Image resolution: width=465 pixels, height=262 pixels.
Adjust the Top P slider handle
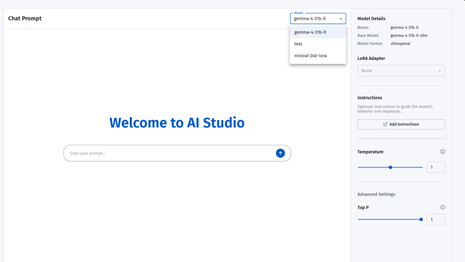pyautogui.click(x=421, y=219)
